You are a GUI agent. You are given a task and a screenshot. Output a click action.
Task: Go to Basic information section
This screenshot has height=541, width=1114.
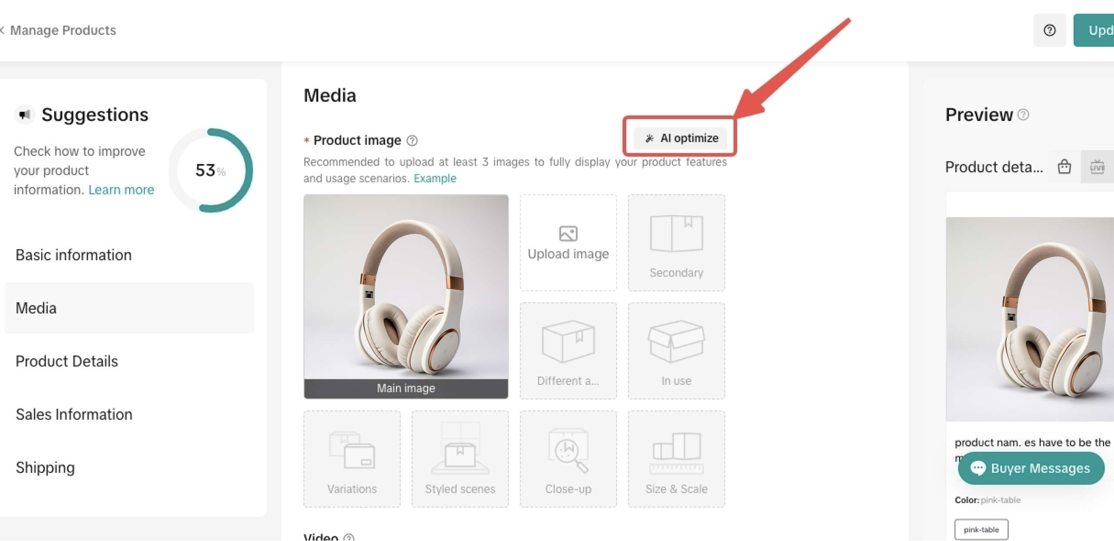pyautogui.click(x=74, y=255)
